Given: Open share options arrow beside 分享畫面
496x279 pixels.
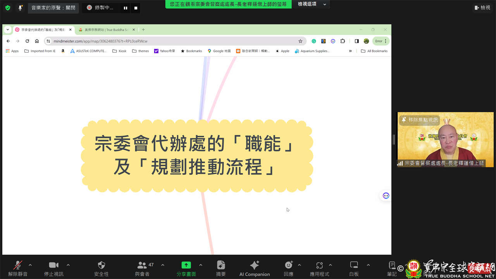Looking at the screenshot, I should pyautogui.click(x=201, y=265).
